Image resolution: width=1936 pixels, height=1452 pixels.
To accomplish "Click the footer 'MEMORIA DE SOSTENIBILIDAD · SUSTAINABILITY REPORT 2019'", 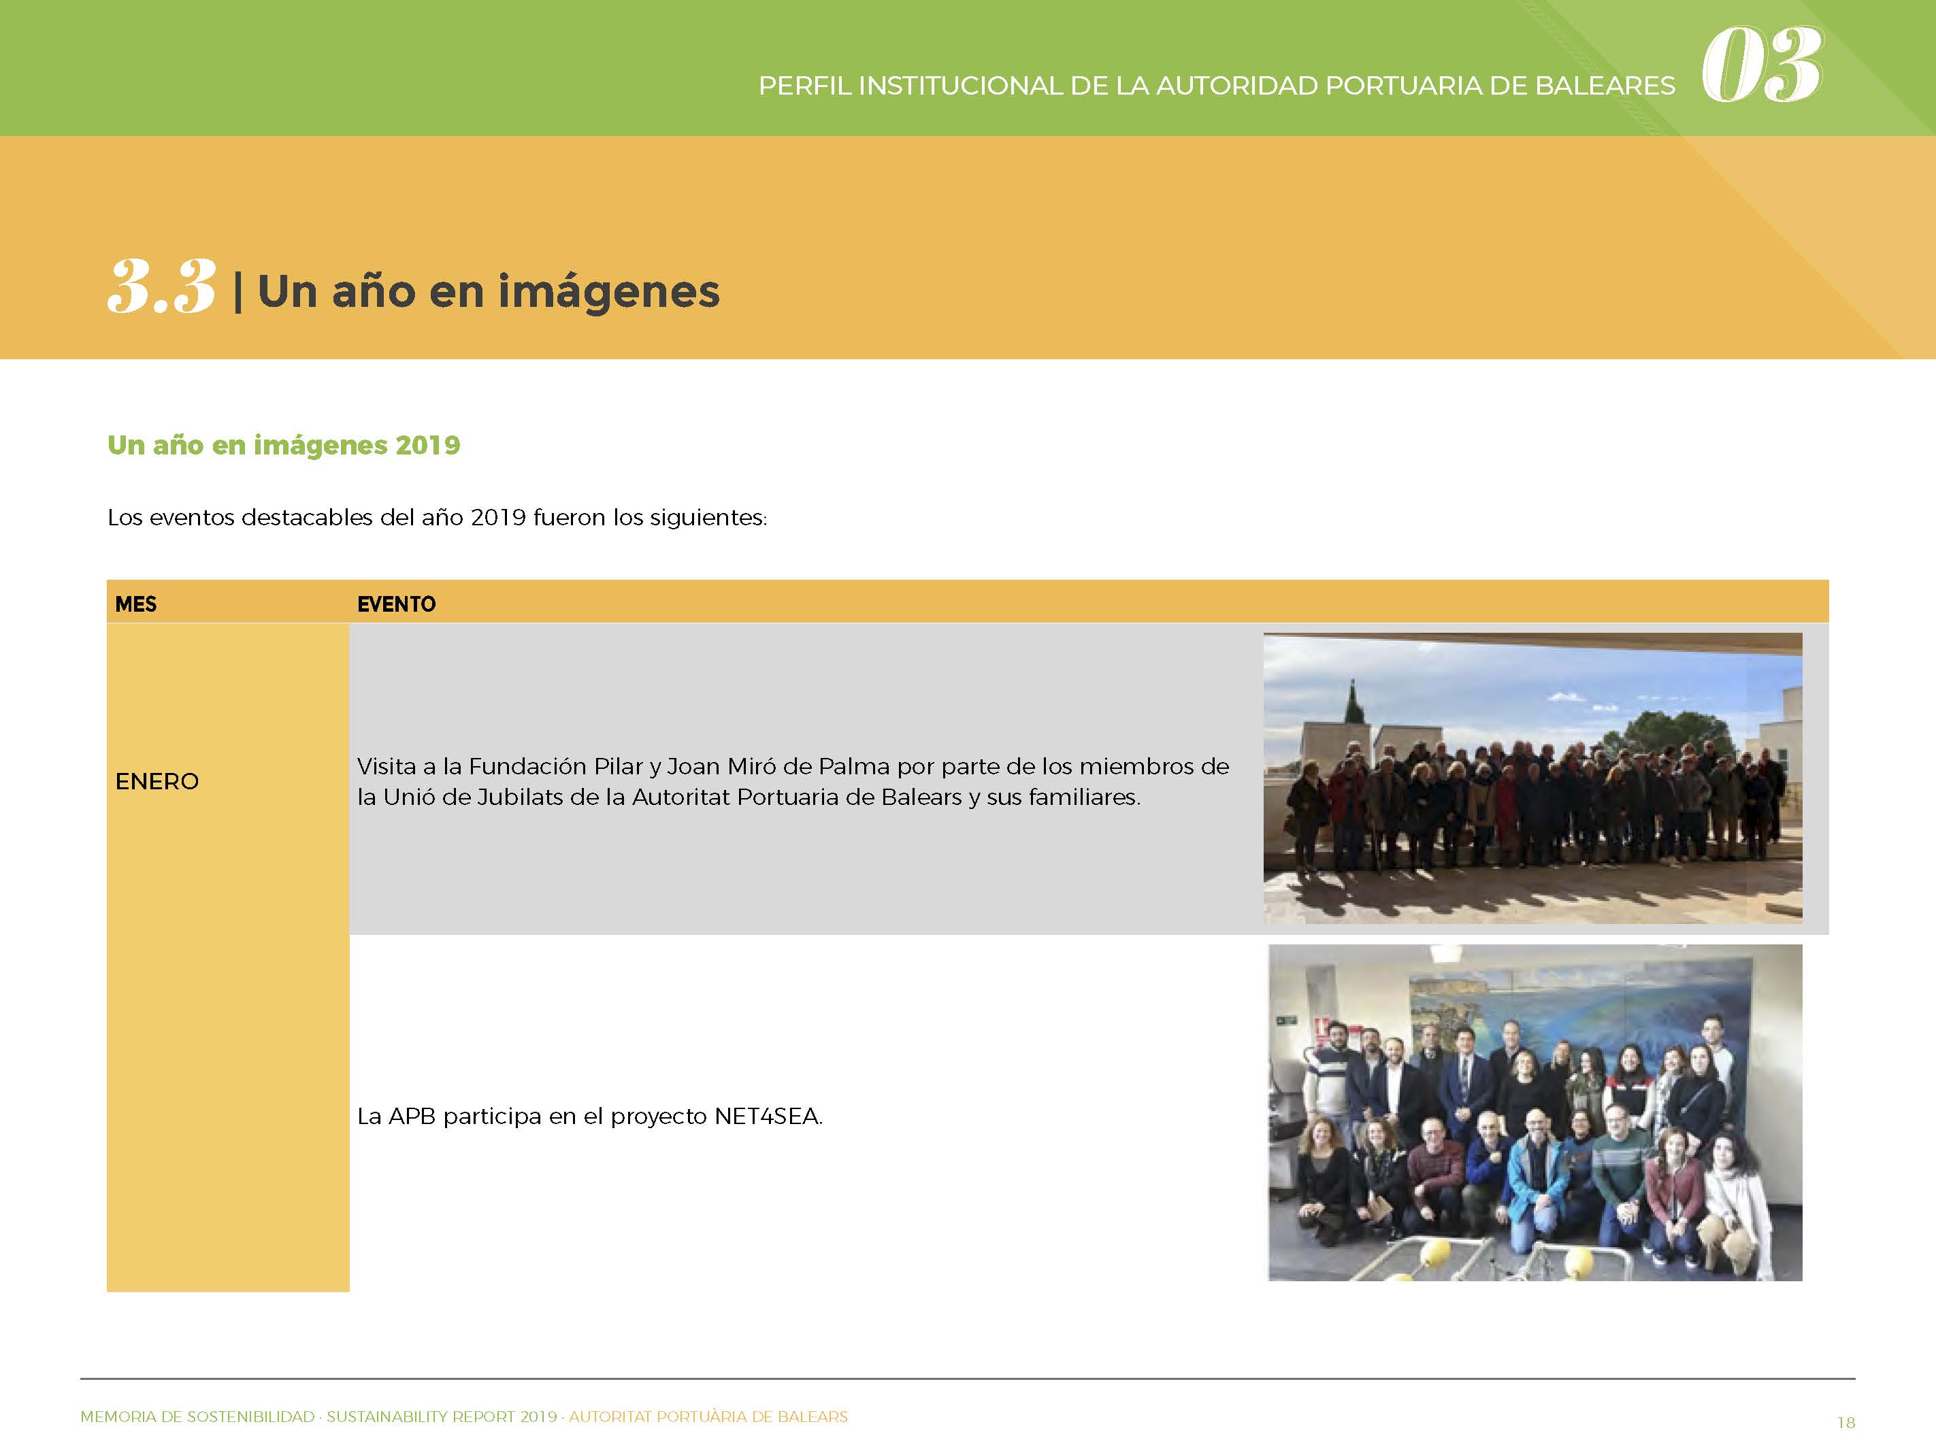I will click(318, 1416).
